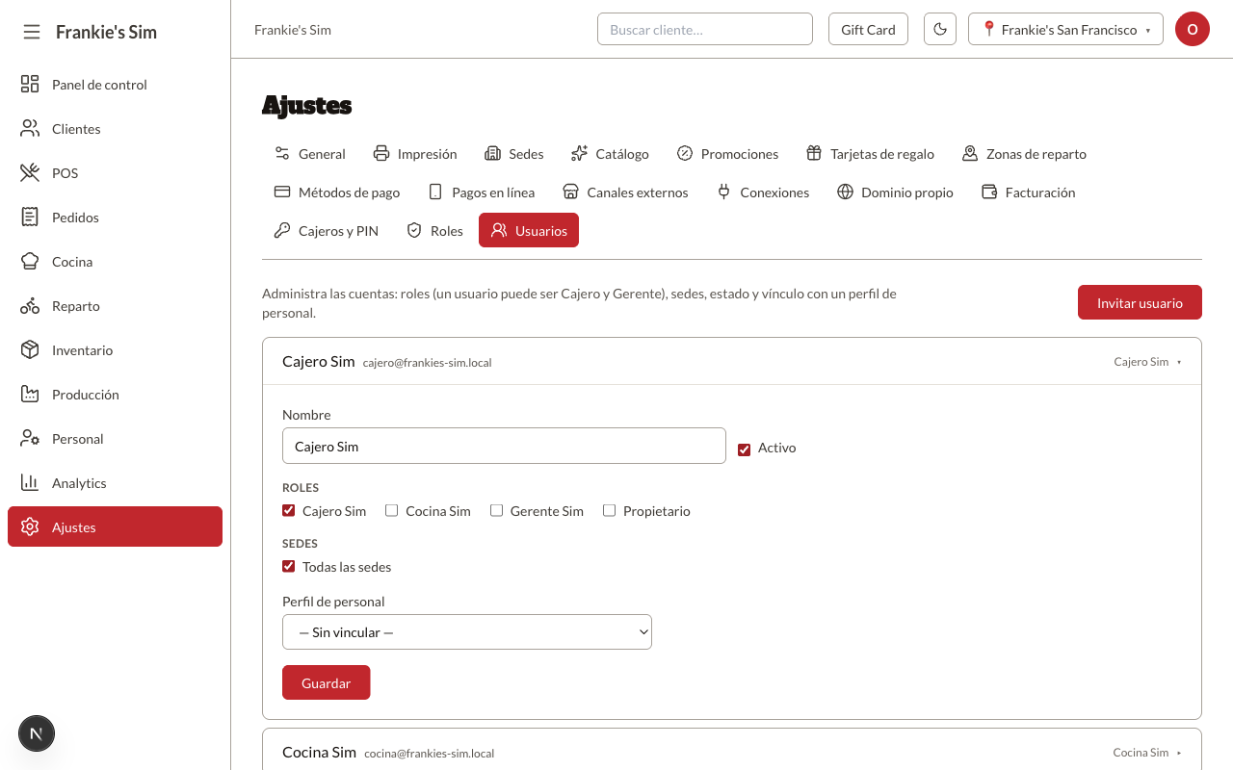
Task: Switch to the General settings tab
Action: click(310, 154)
